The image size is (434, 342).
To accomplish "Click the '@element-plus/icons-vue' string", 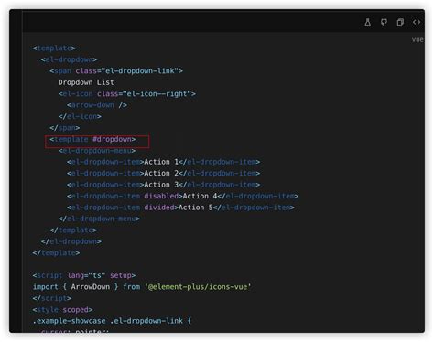I will (x=198, y=287).
